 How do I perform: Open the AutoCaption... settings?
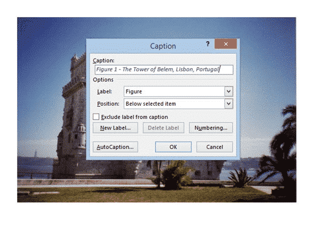point(115,147)
